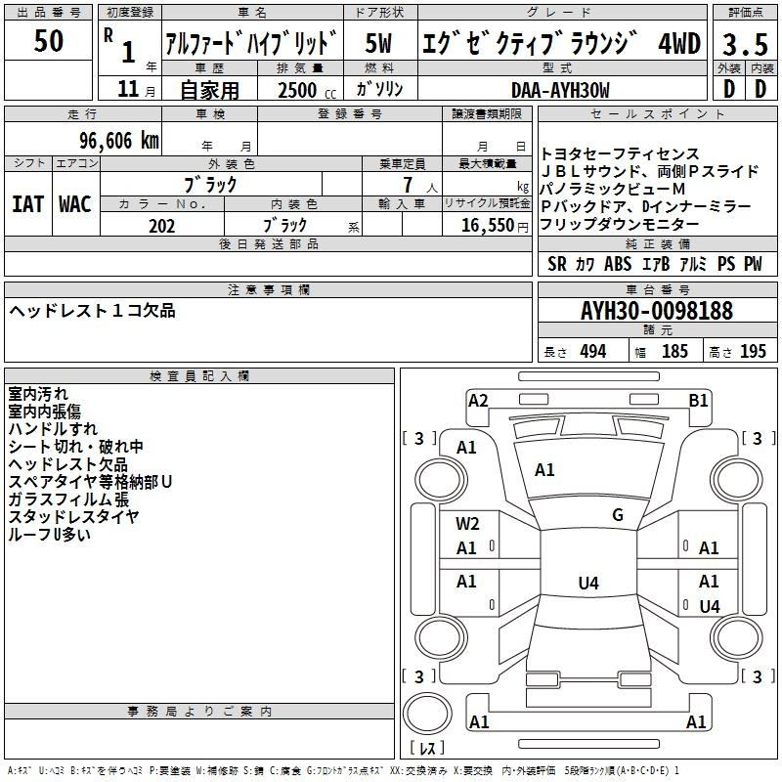Image resolution: width=782 pixels, height=782 pixels.
Task: Click the inspector note ルーフU多い
Action: (50, 535)
